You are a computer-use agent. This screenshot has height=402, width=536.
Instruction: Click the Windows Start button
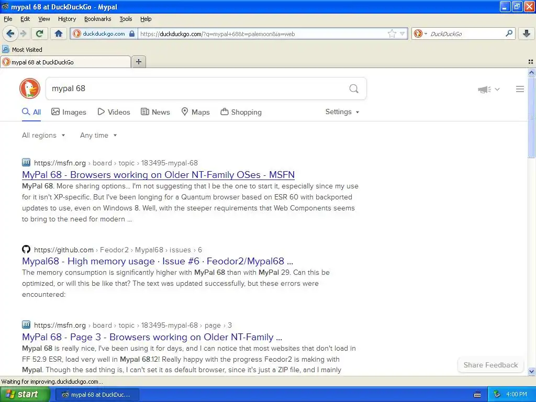click(25, 394)
